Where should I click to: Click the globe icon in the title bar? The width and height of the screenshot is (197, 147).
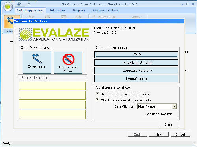pos(19,4)
